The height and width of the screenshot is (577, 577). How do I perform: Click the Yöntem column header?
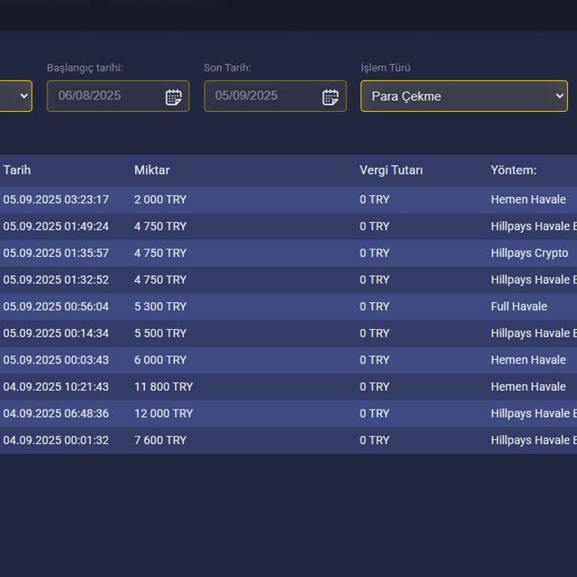pyautogui.click(x=513, y=171)
